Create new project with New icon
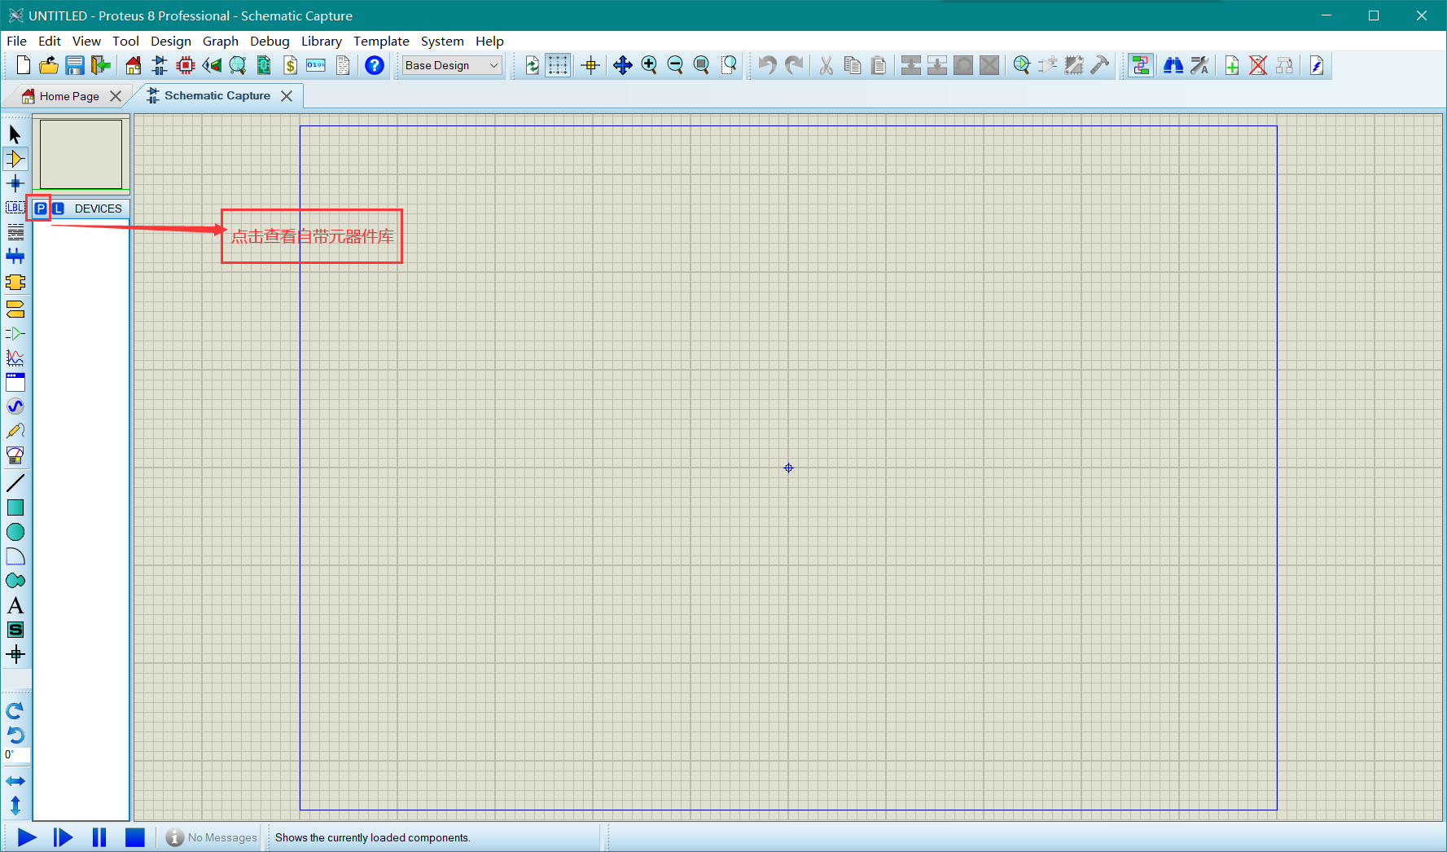This screenshot has height=852, width=1447. [x=24, y=65]
